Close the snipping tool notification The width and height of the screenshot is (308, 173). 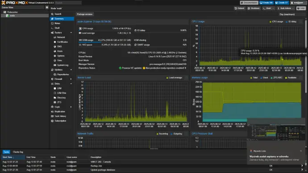coord(301,151)
